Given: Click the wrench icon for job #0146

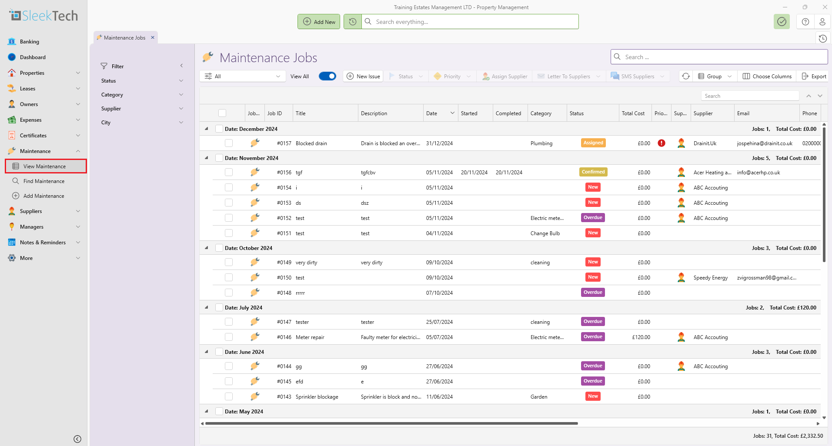Looking at the screenshot, I should pyautogui.click(x=255, y=337).
